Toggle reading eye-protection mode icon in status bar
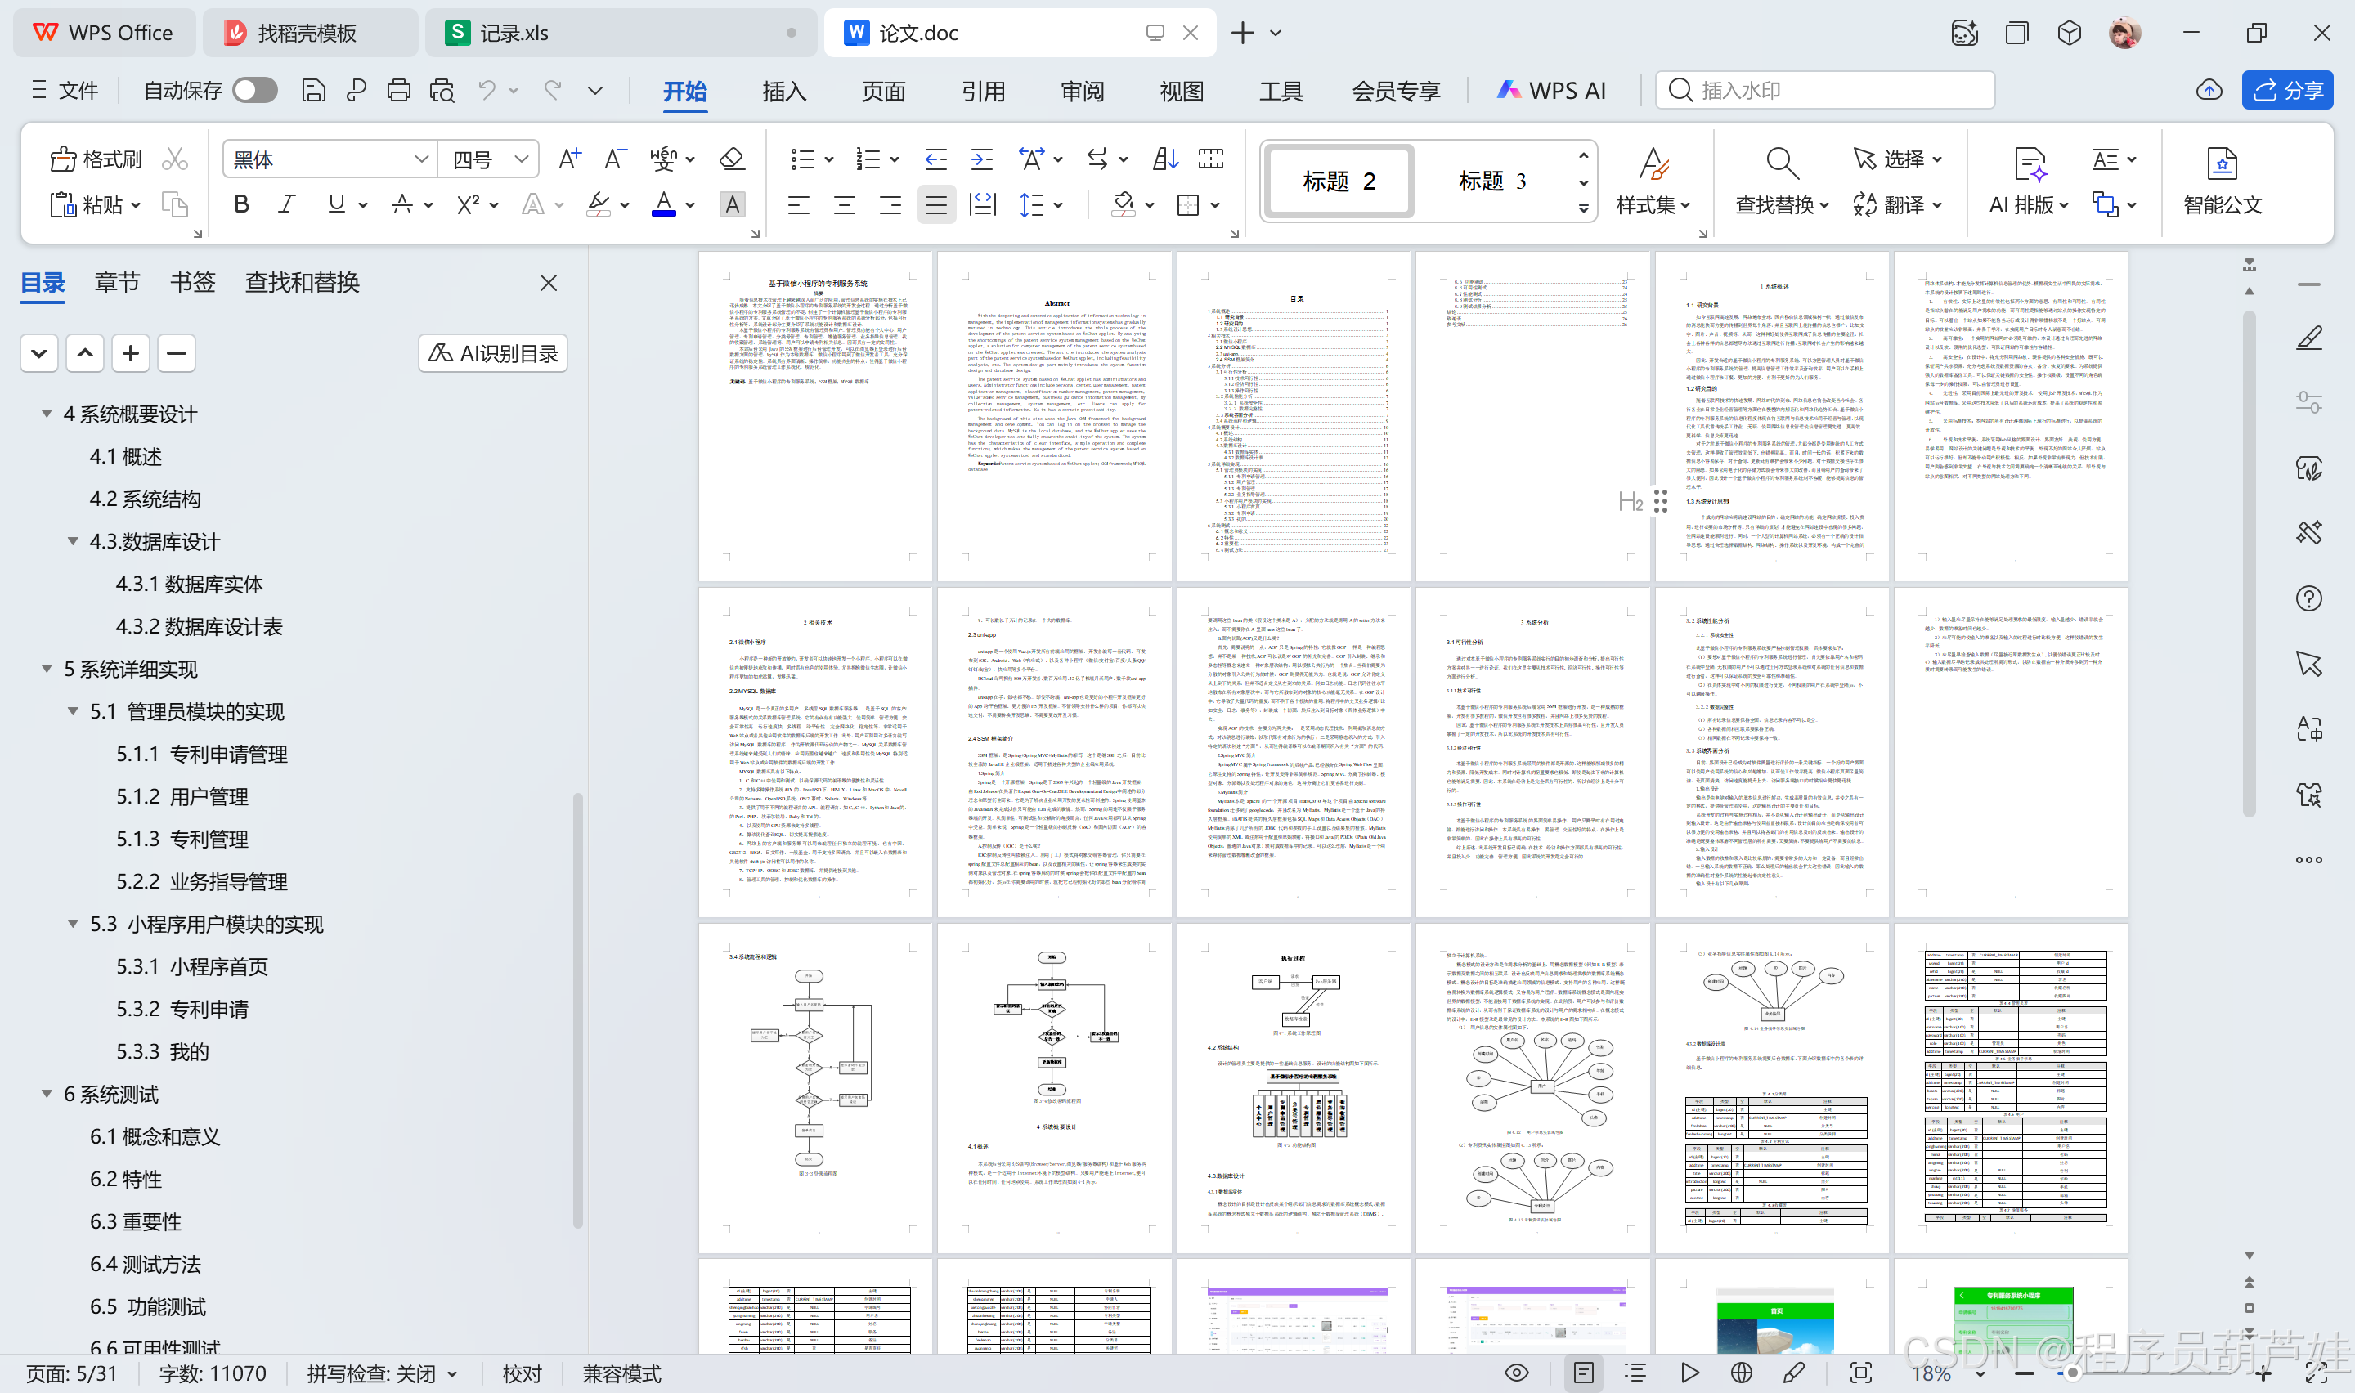The width and height of the screenshot is (2355, 1393). coord(1516,1373)
